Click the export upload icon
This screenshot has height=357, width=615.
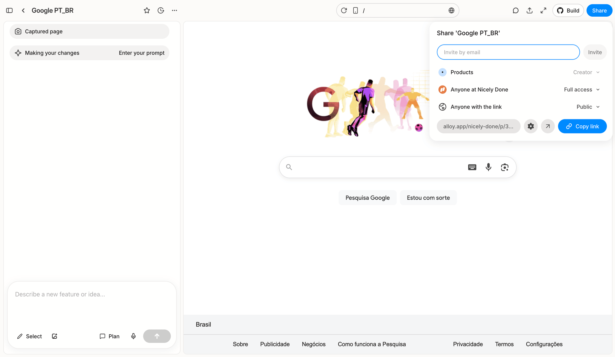click(x=530, y=10)
